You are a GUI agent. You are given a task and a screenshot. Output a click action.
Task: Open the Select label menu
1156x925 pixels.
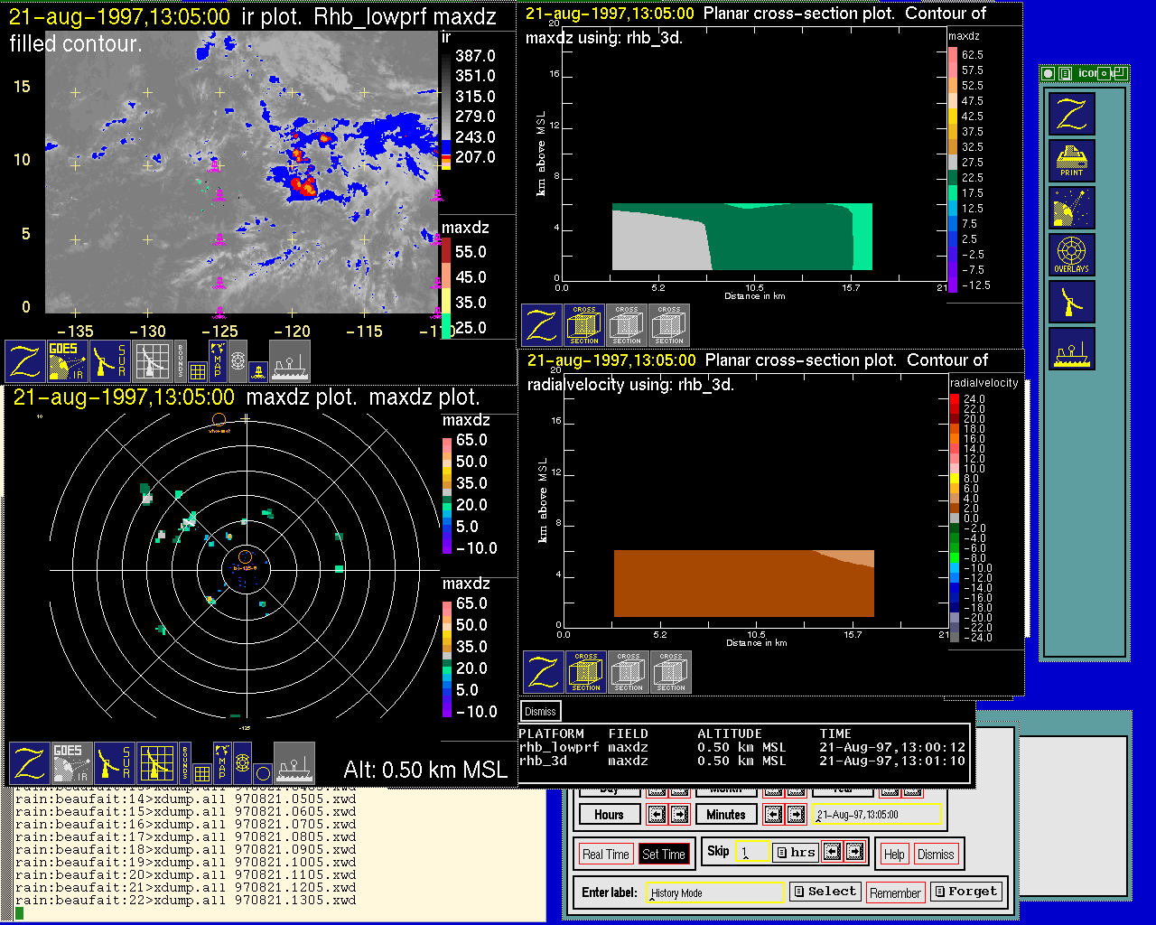point(825,892)
